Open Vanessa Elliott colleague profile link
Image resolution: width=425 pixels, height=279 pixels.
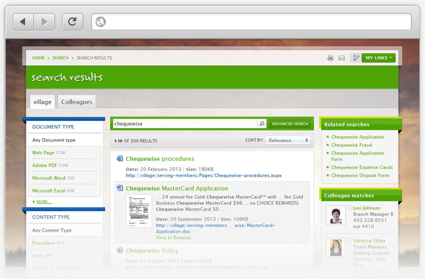point(369,240)
